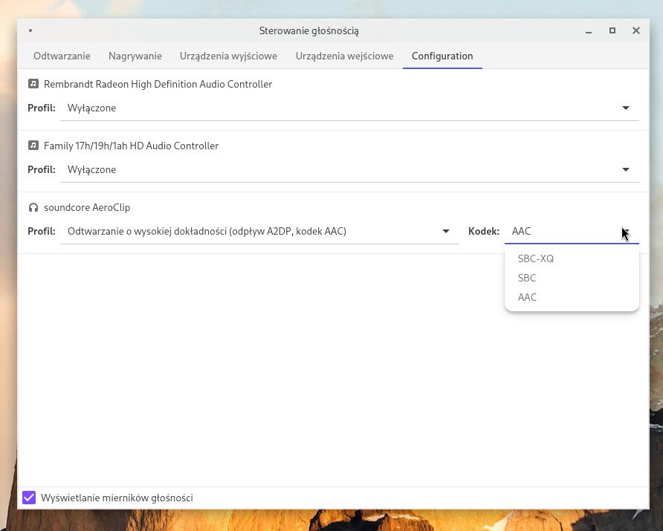
Task: Click the soundcore AeroClip headphones icon
Action: click(x=33, y=207)
